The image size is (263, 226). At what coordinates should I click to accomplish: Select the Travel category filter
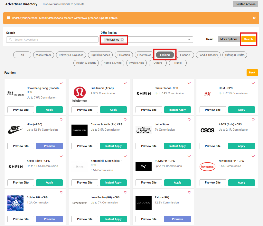(177, 63)
